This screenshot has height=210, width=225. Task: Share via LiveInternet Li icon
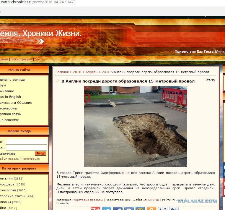163,209
